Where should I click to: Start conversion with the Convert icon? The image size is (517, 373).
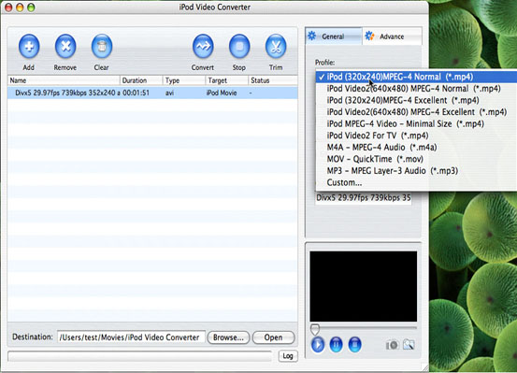click(x=203, y=47)
